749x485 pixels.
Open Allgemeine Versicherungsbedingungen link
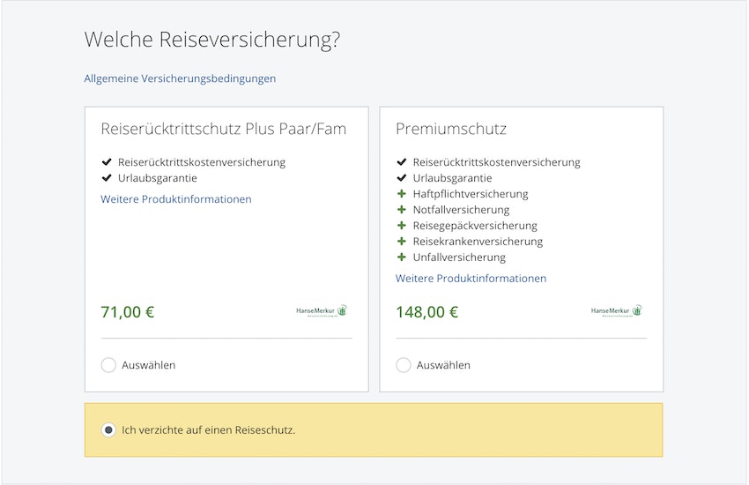point(180,78)
